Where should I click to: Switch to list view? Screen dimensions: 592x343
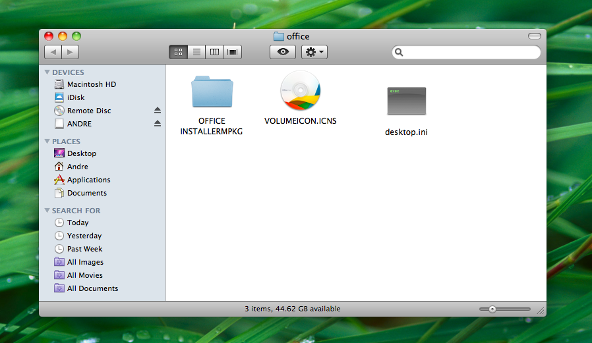tap(196, 52)
